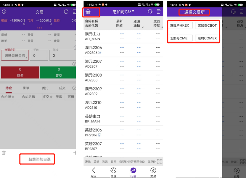Edit the 價格 price field
The image size is (246, 178).
[62, 55]
